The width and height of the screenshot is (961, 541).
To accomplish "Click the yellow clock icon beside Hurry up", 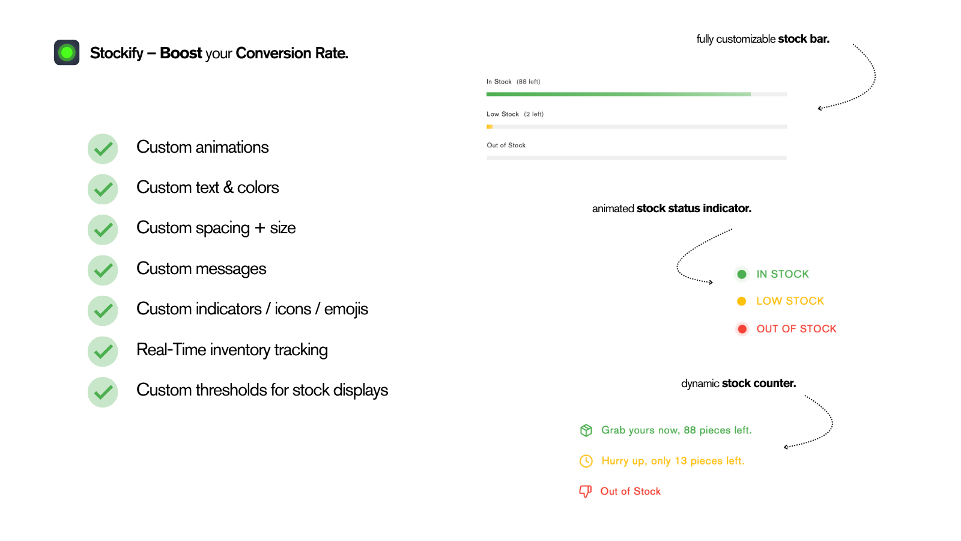I will click(586, 461).
